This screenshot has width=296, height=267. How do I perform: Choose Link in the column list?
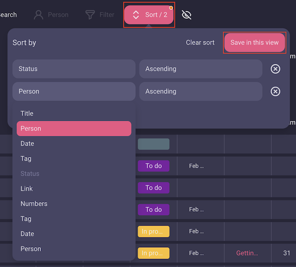(x=27, y=188)
